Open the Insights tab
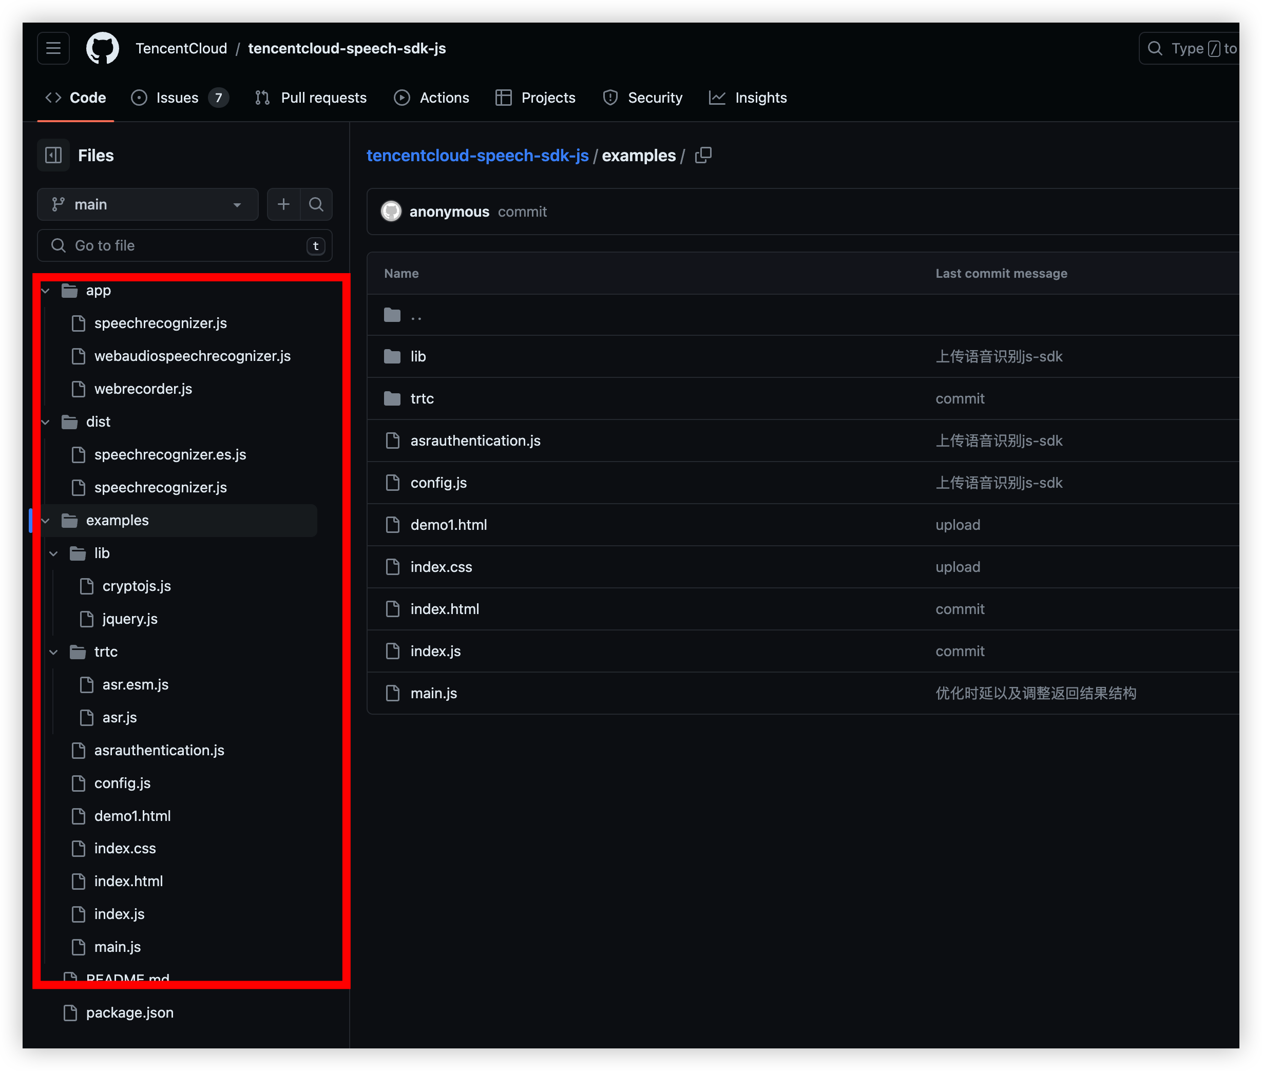The image size is (1262, 1071). coord(748,98)
